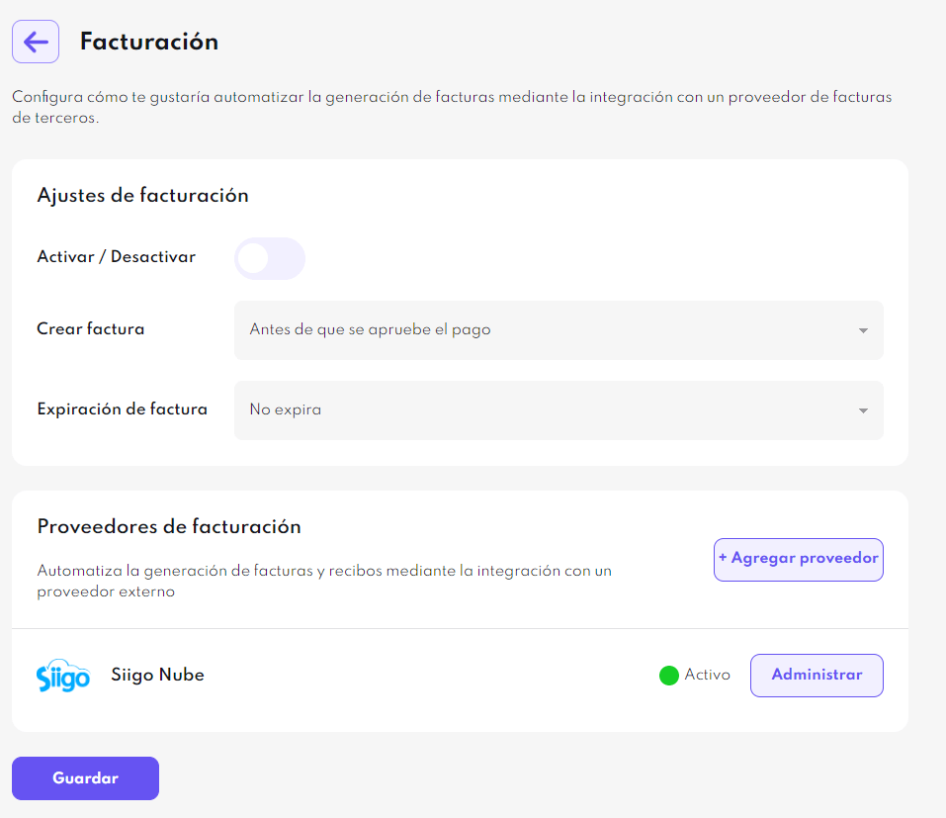946x818 pixels.
Task: Select the Siigo Nube provider row
Action: pos(395,675)
